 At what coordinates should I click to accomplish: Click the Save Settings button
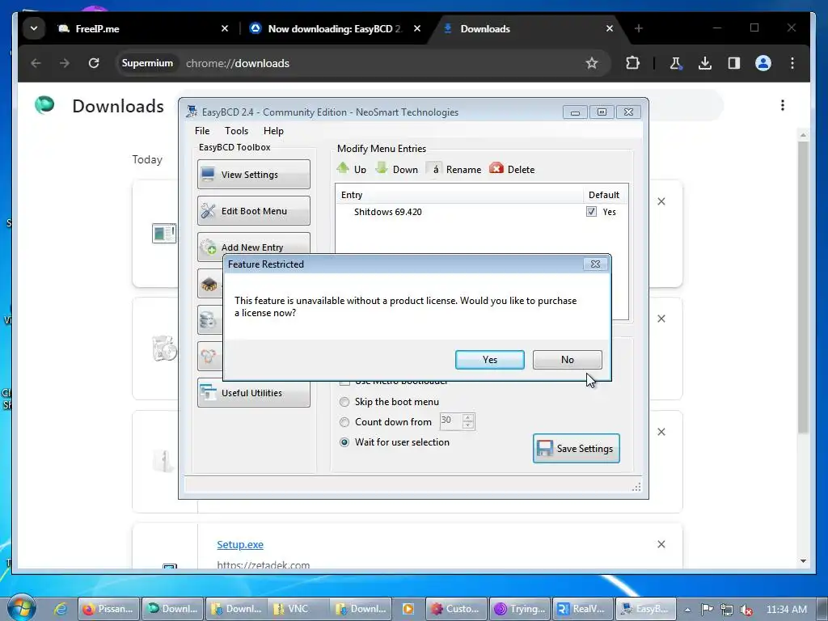click(576, 448)
